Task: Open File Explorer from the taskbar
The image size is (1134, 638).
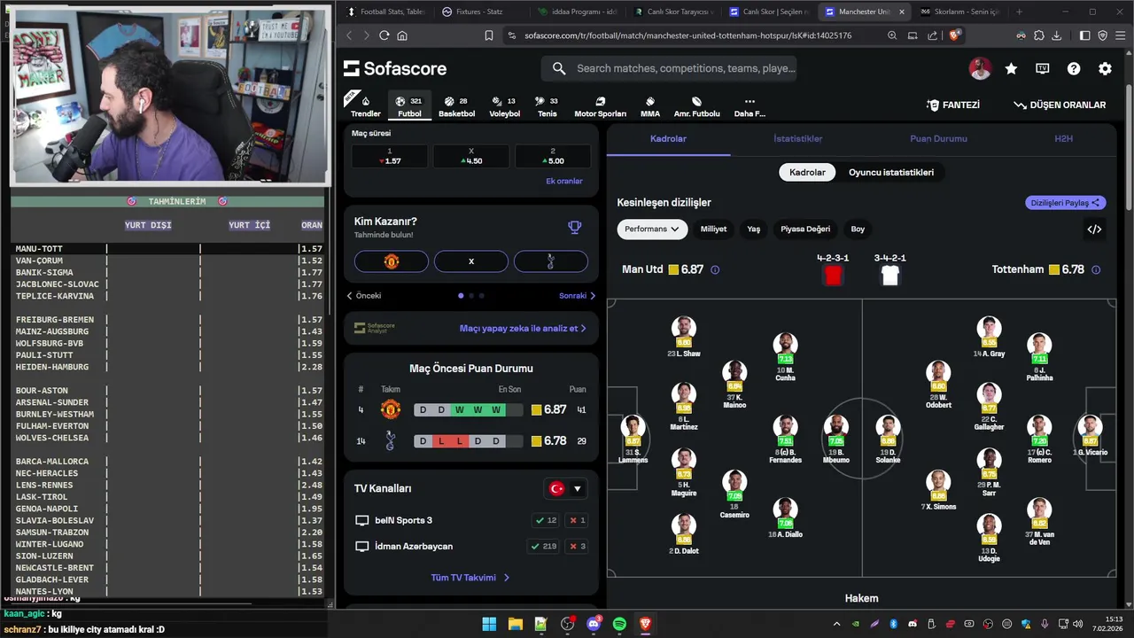Action: [515, 624]
